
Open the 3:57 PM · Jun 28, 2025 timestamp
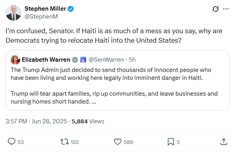(36, 121)
